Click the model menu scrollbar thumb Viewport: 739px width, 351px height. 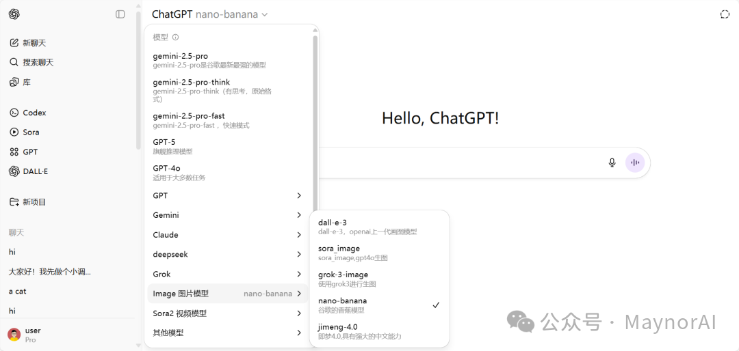[x=315, y=124]
